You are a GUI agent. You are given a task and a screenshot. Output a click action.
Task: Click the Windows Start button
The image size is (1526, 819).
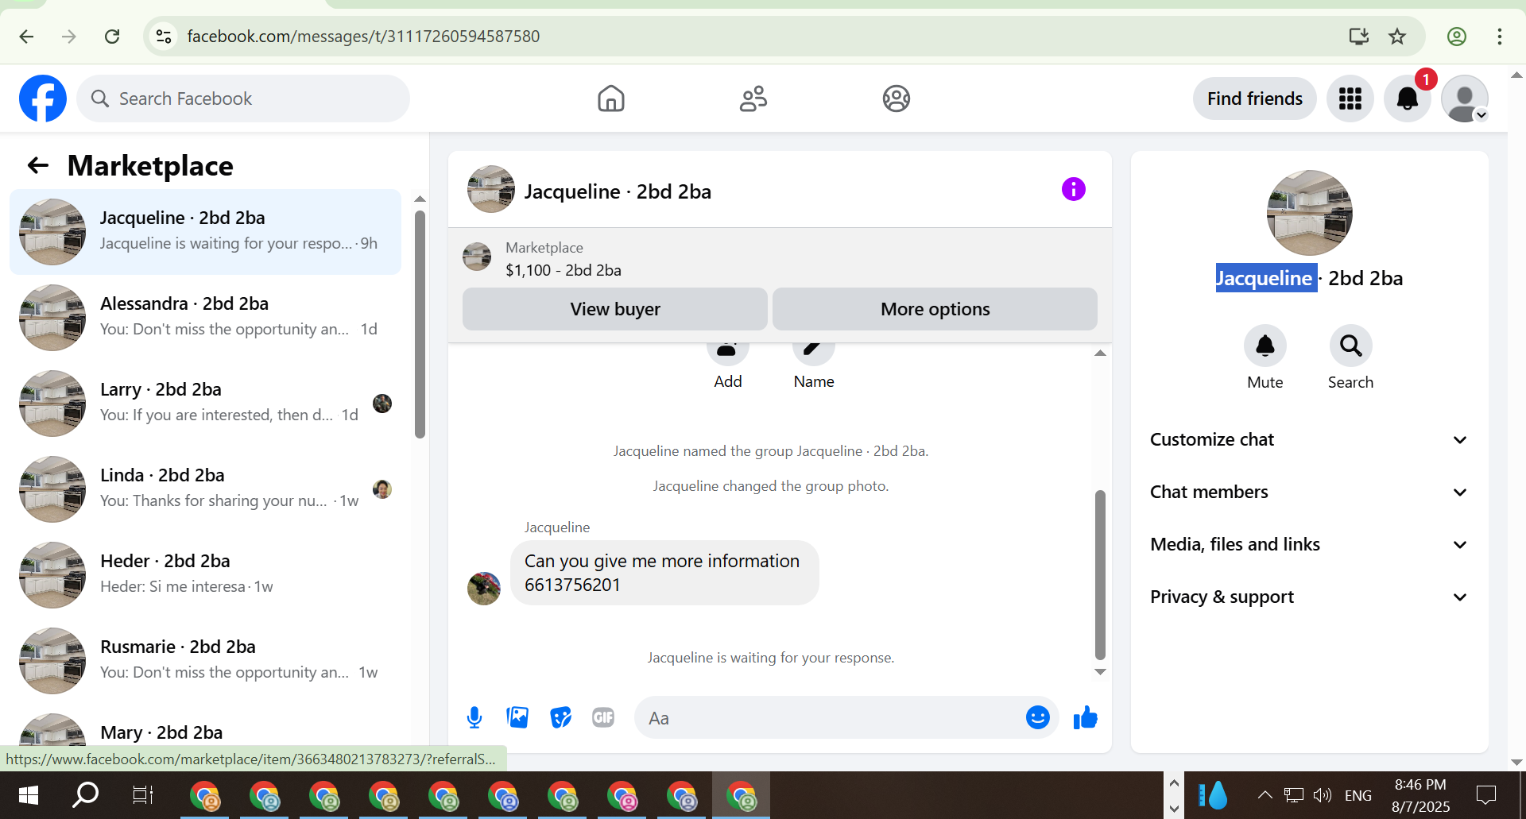29,795
